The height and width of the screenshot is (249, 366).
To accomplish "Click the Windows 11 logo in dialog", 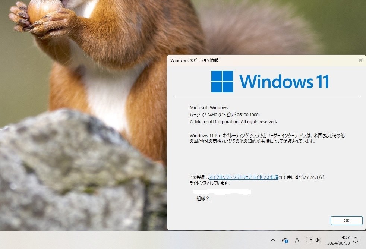I will click(270, 81).
